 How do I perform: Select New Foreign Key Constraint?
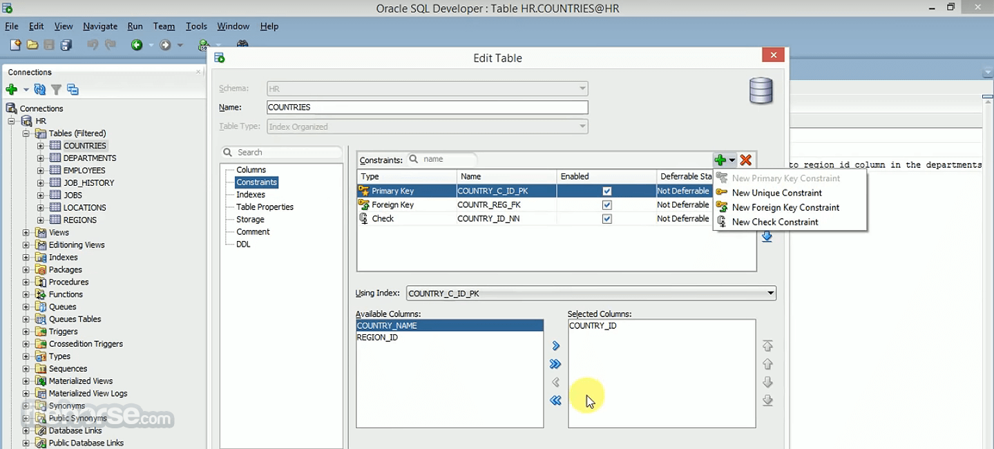[x=785, y=207]
